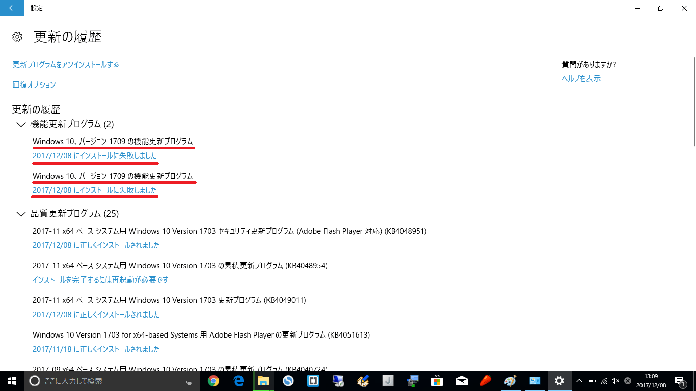
Task: Open the blue circular S app on taskbar
Action: pyautogui.click(x=288, y=381)
